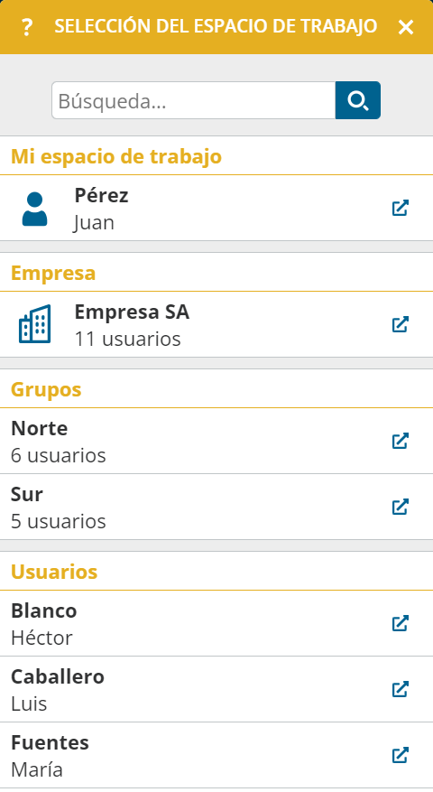This screenshot has height=792, width=433.
Task: Open Empresa SA external link icon
Action: (x=401, y=324)
